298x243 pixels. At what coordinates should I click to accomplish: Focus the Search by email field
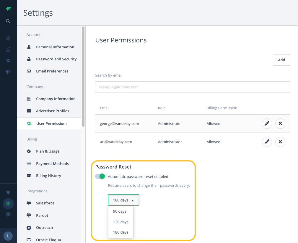[193, 87]
